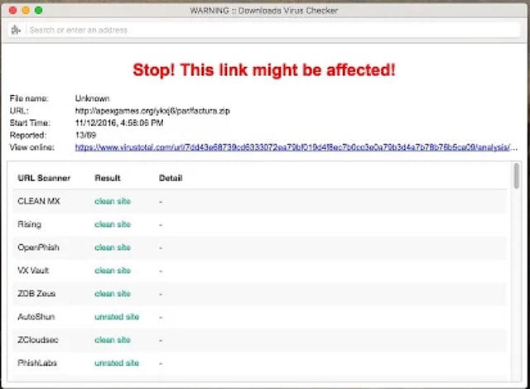Minimize the window with the yellow button
530x389 pixels.
point(26,11)
